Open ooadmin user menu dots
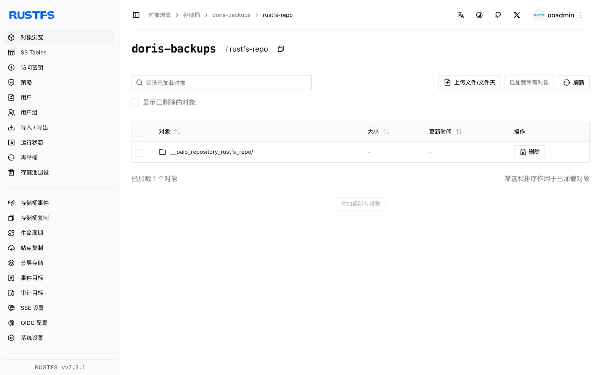 (581, 15)
